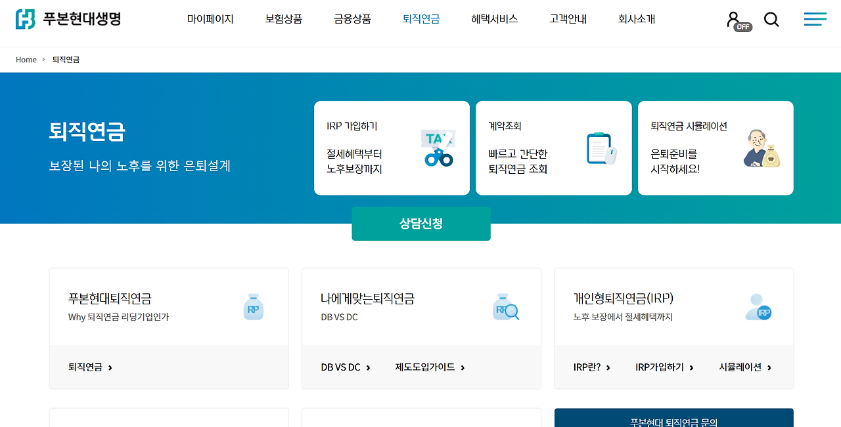Click the IRP person icon in the 개인형퇴직연금 card

click(x=758, y=307)
